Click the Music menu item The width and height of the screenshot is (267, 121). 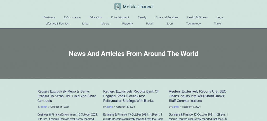105,24
